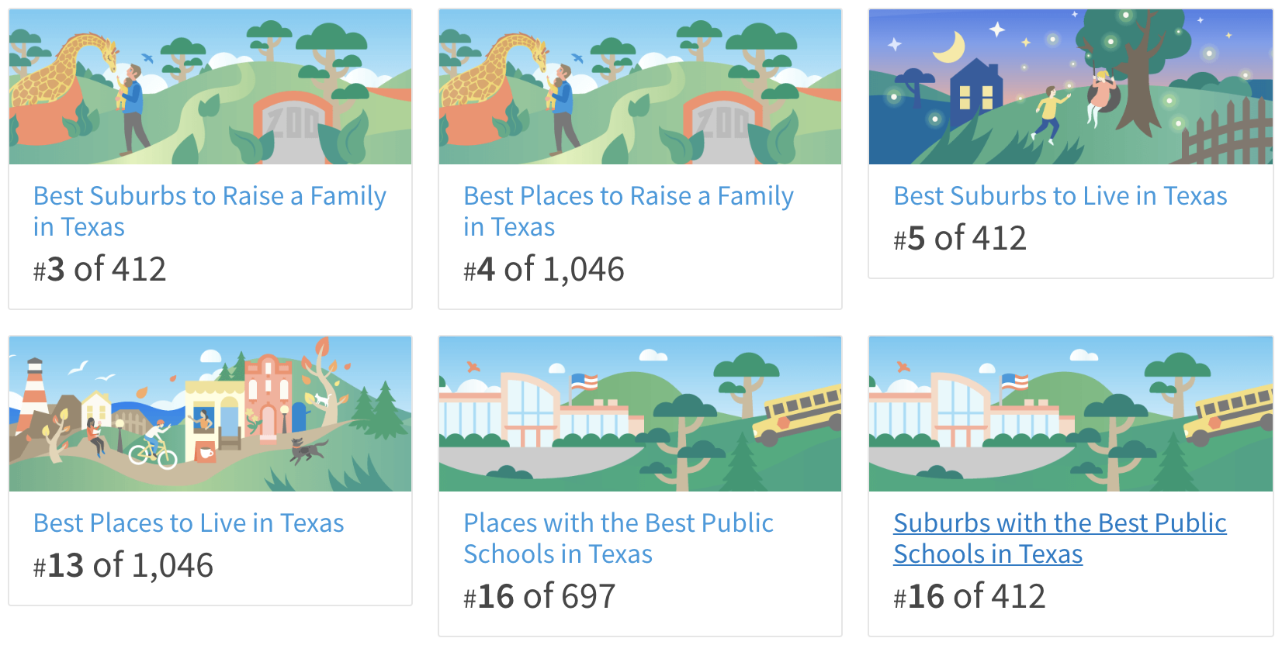Screen dimensions: 1282x645
Task: Click the school image above Places with Best Public Schools
Action: (640, 414)
